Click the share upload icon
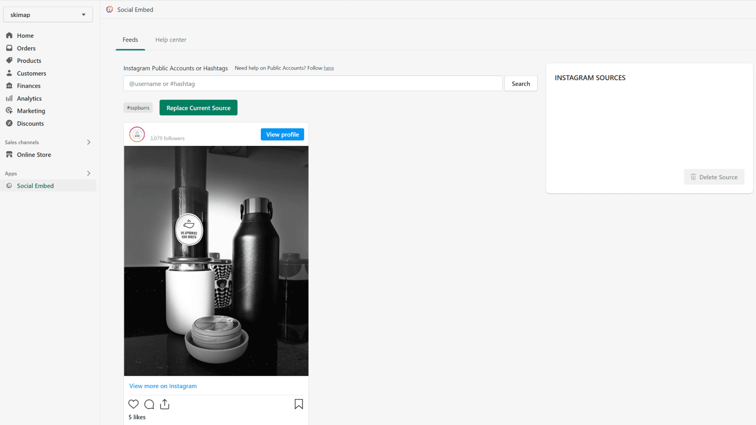 164,404
